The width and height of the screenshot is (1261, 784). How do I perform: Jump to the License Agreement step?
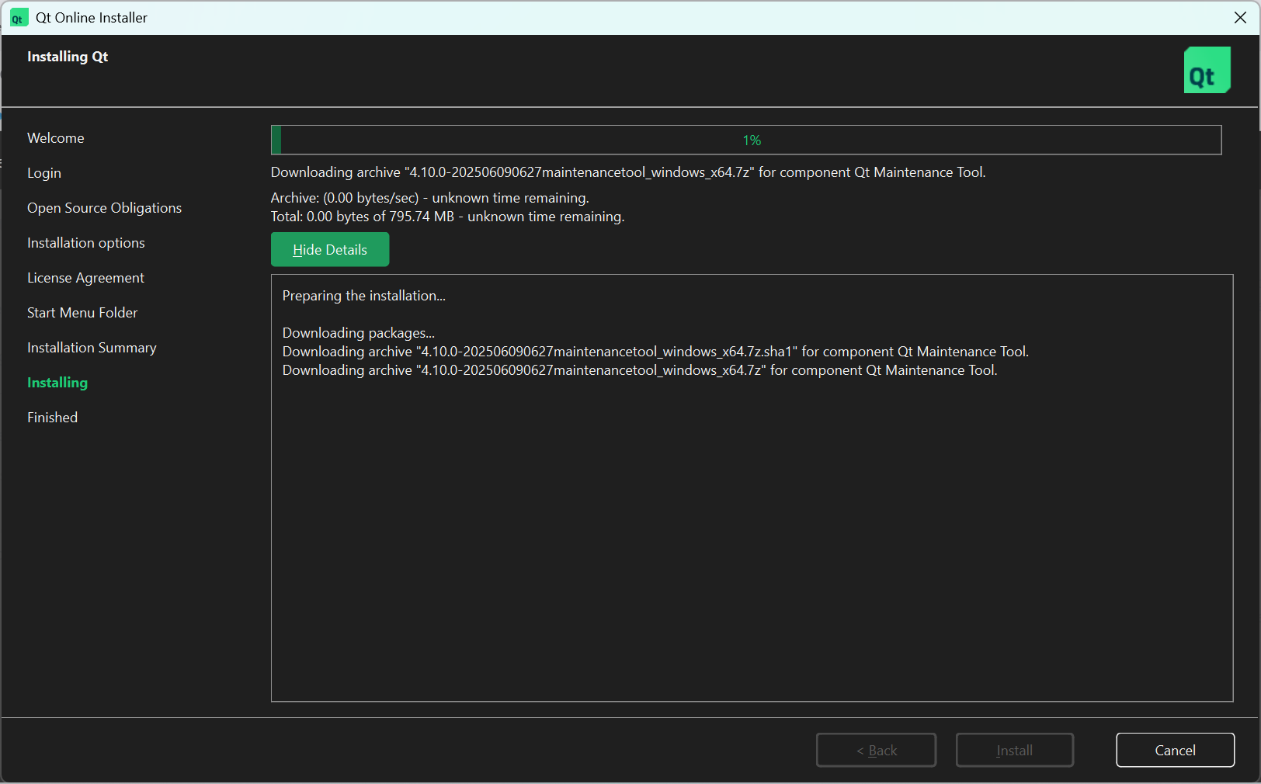[85, 278]
